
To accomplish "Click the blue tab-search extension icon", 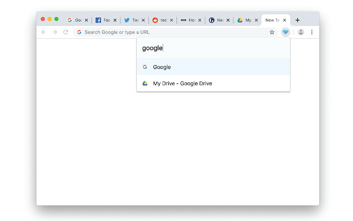I will [x=285, y=32].
